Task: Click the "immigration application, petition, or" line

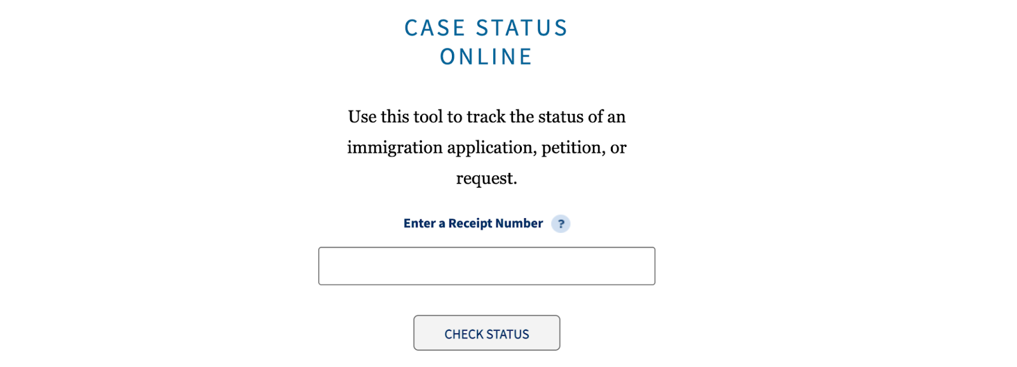Action: tap(487, 148)
